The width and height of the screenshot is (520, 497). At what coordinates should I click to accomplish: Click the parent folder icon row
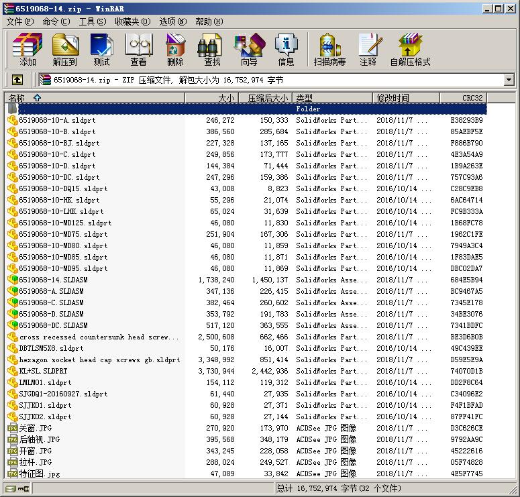(12, 109)
